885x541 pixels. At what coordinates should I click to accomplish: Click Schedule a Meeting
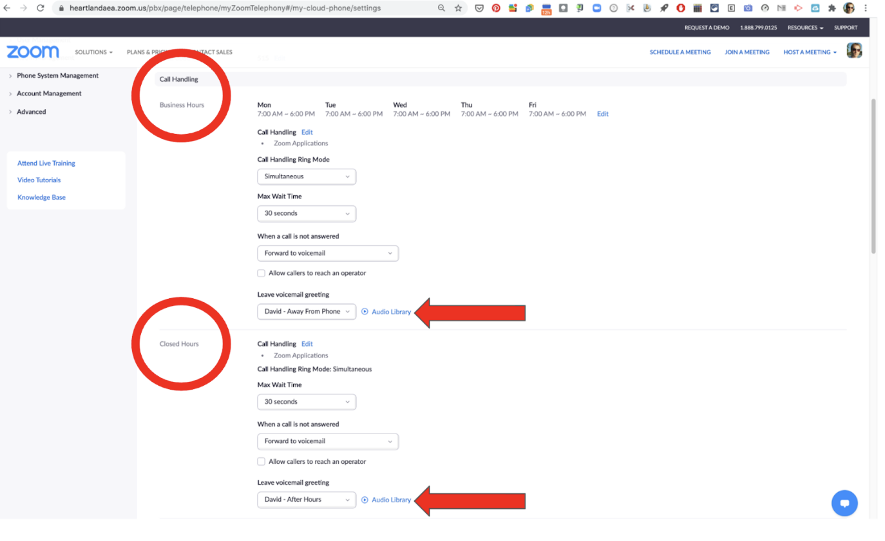pos(680,52)
